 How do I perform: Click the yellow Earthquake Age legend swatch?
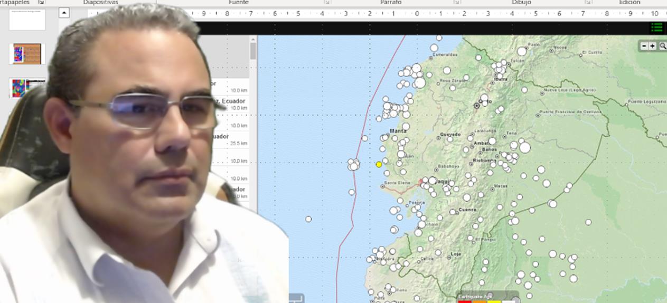(x=494, y=301)
